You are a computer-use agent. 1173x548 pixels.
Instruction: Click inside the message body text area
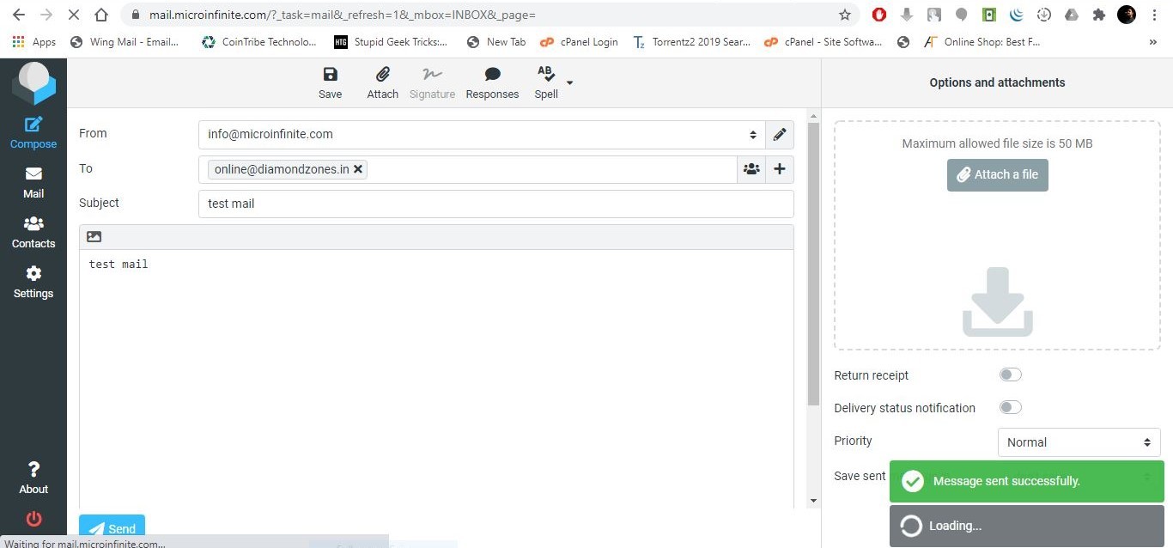tap(436, 378)
